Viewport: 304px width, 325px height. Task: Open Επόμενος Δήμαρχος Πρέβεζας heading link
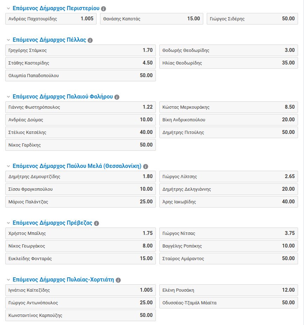click(x=52, y=223)
